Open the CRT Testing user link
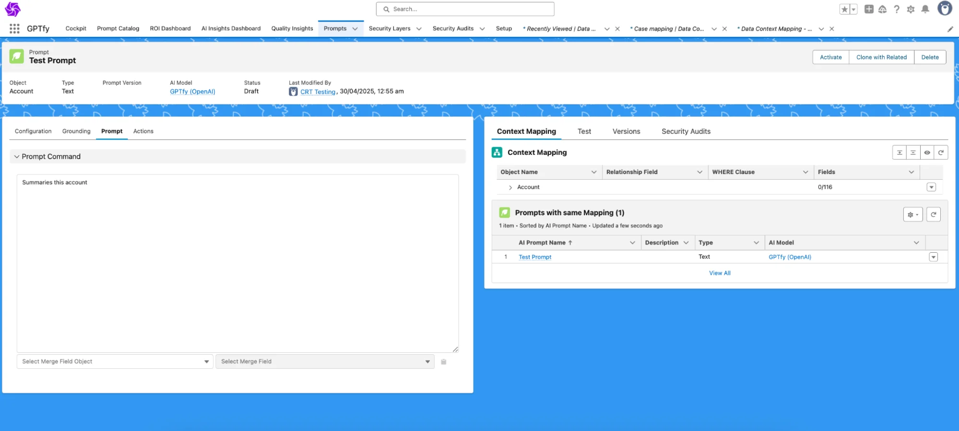 pos(318,92)
